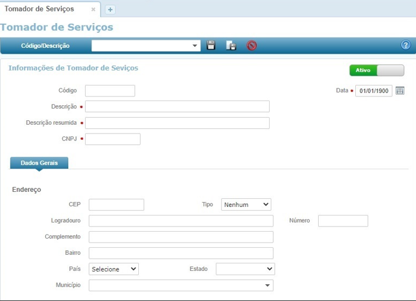Expand the Código/Descrição combo box
Image resolution: width=416 pixels, height=301 pixels.
tap(195, 46)
